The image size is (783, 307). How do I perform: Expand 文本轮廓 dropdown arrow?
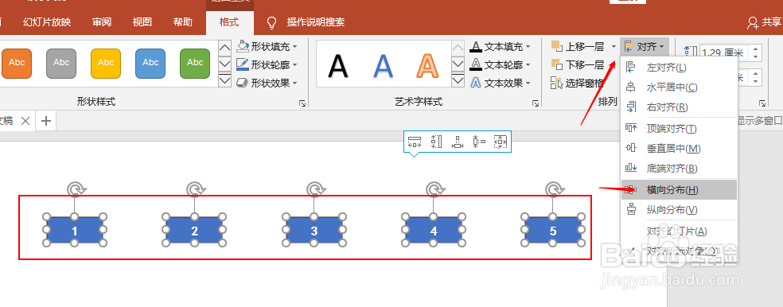point(528,64)
